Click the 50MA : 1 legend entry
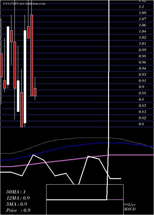Viewport: 154px width, 215px height. point(16,192)
